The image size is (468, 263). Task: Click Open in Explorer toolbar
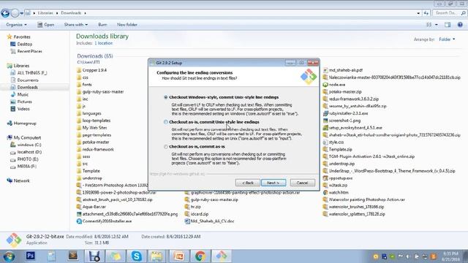tap(45, 25)
